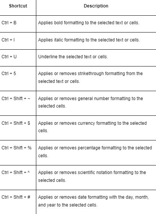Click the general number formatting description
This screenshot has height=214, width=156.
(91, 102)
